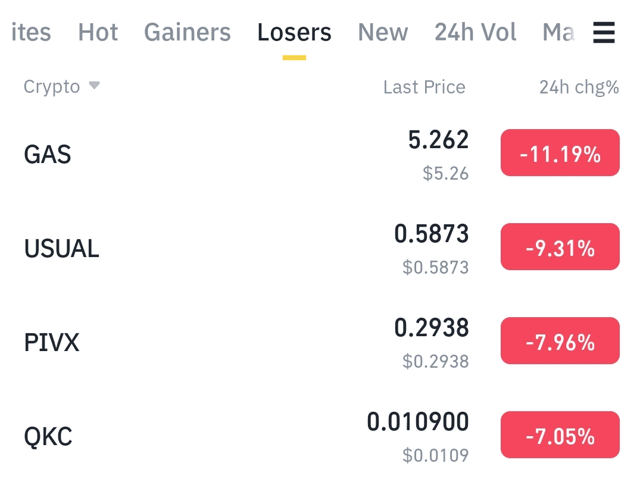Image resolution: width=643 pixels, height=482 pixels.
Task: Open the USUAL trading pair row
Action: (321, 248)
